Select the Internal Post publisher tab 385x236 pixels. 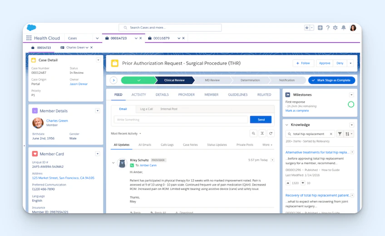pos(169,109)
